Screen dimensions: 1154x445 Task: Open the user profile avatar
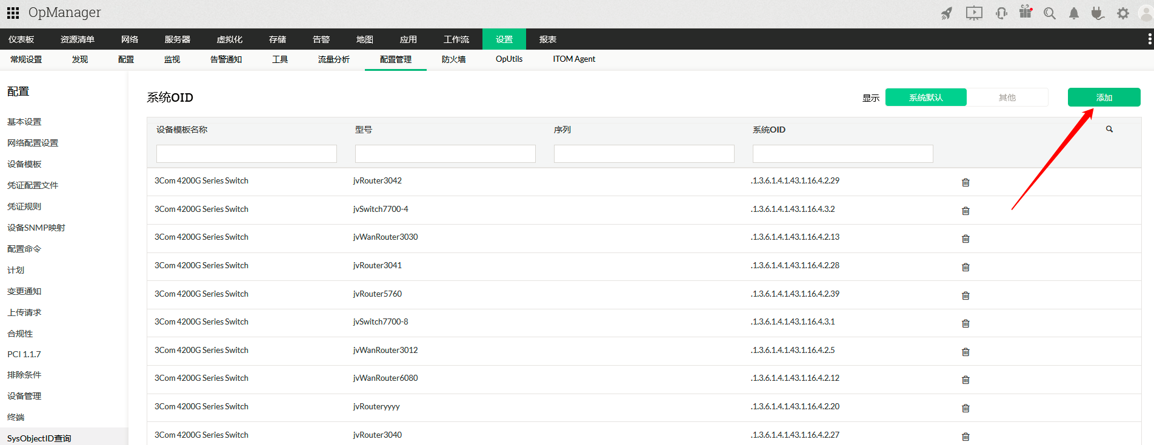pos(1146,13)
